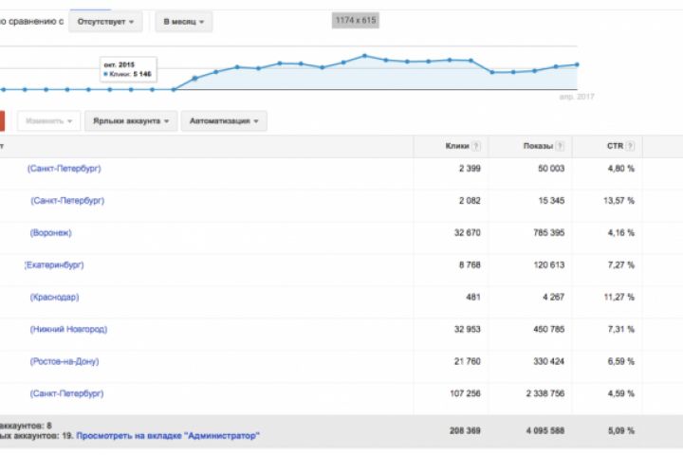
Task: Select clicks value 32 670 in Воронеж row
Action: pyautogui.click(x=467, y=233)
